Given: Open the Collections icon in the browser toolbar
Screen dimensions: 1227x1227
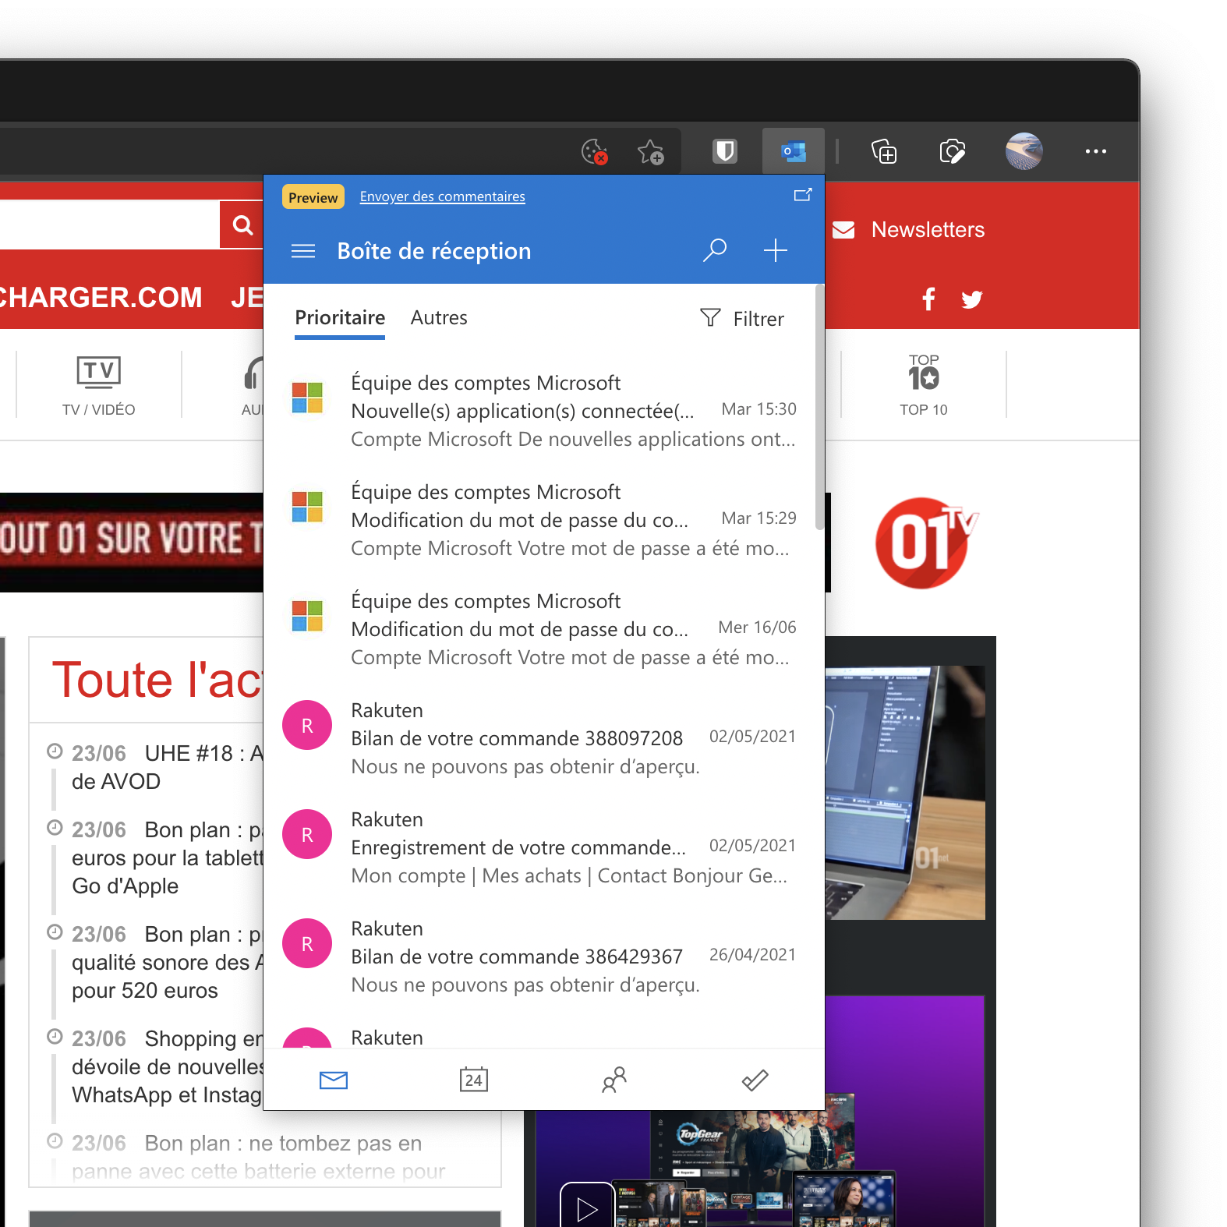Looking at the screenshot, I should 884,151.
